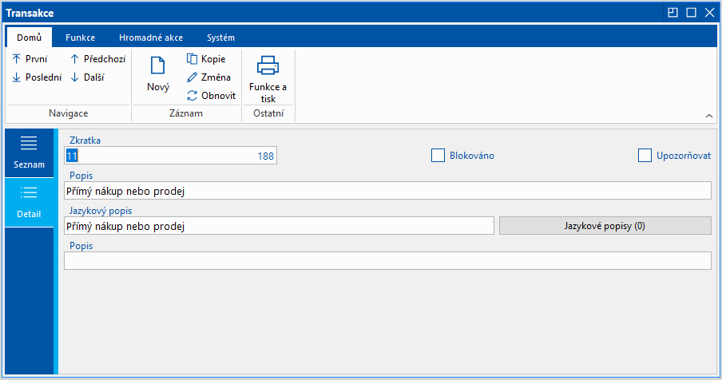The width and height of the screenshot is (722, 380).
Task: Create a new record with Nový
Action: coord(158,75)
